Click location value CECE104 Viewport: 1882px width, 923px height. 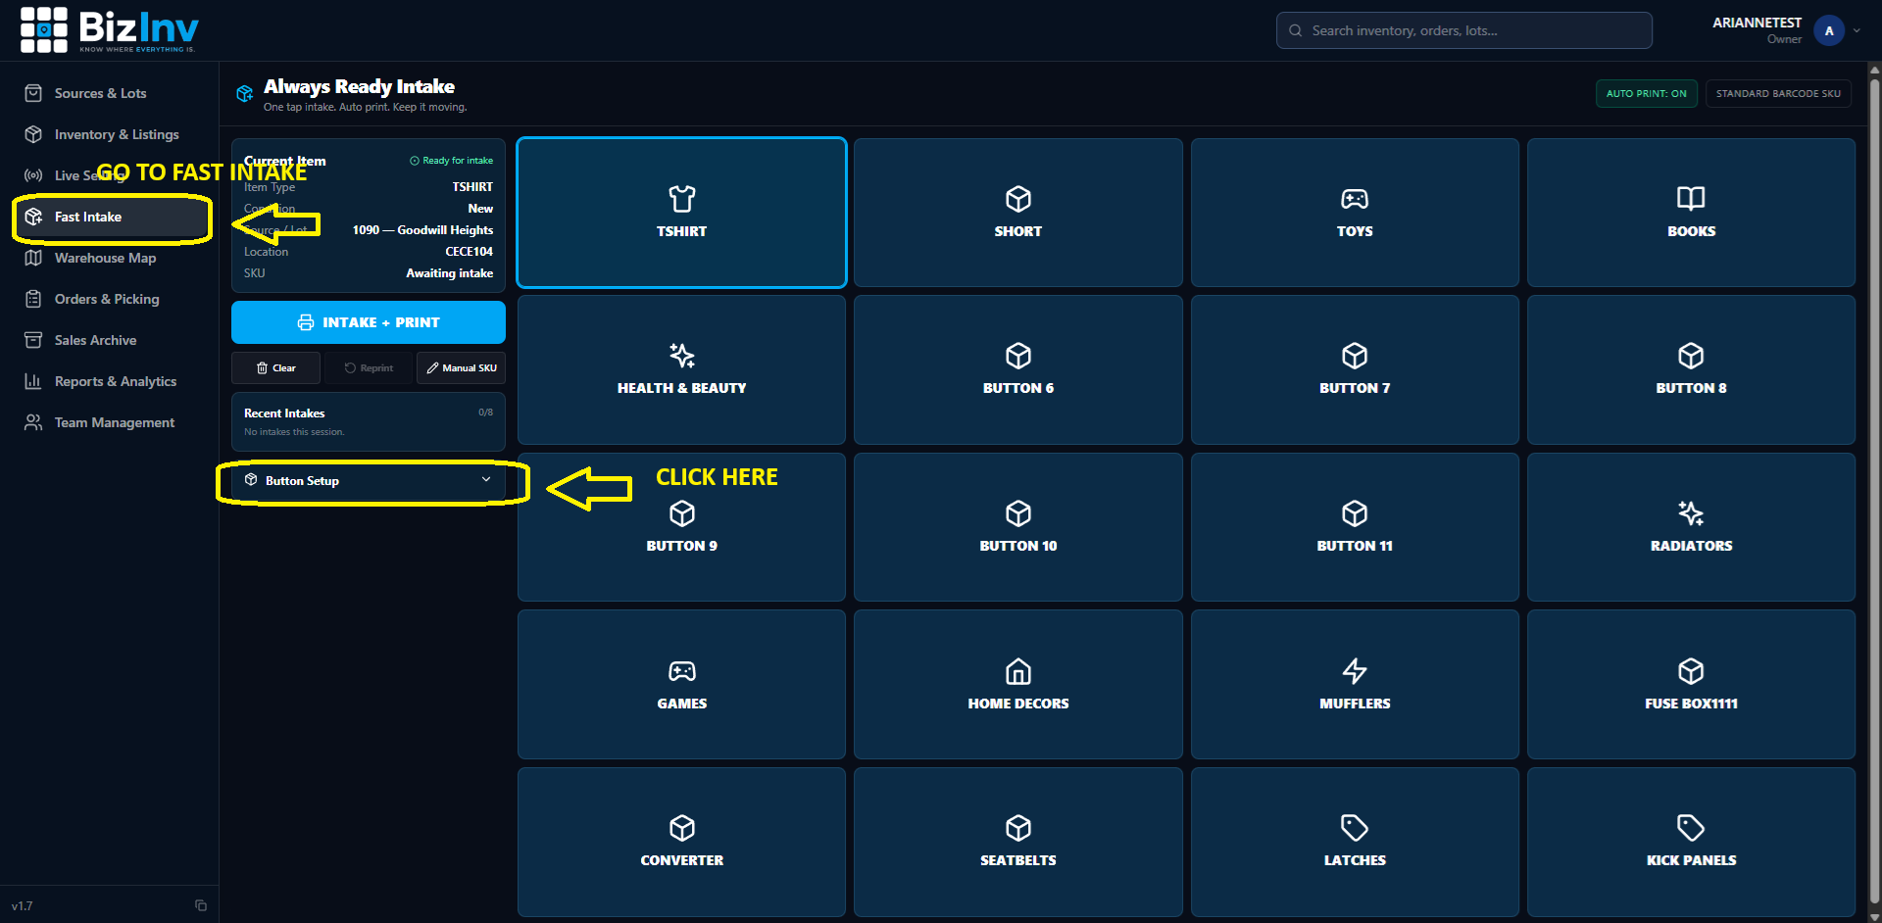coord(469,252)
